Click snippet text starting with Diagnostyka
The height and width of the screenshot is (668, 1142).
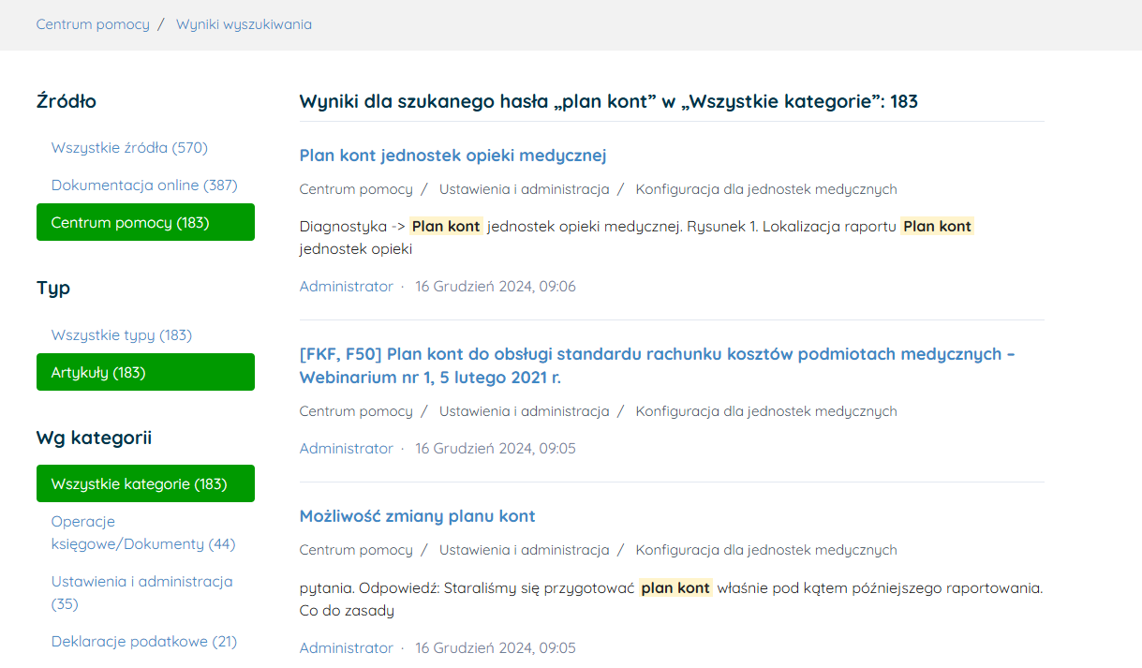pos(637,237)
